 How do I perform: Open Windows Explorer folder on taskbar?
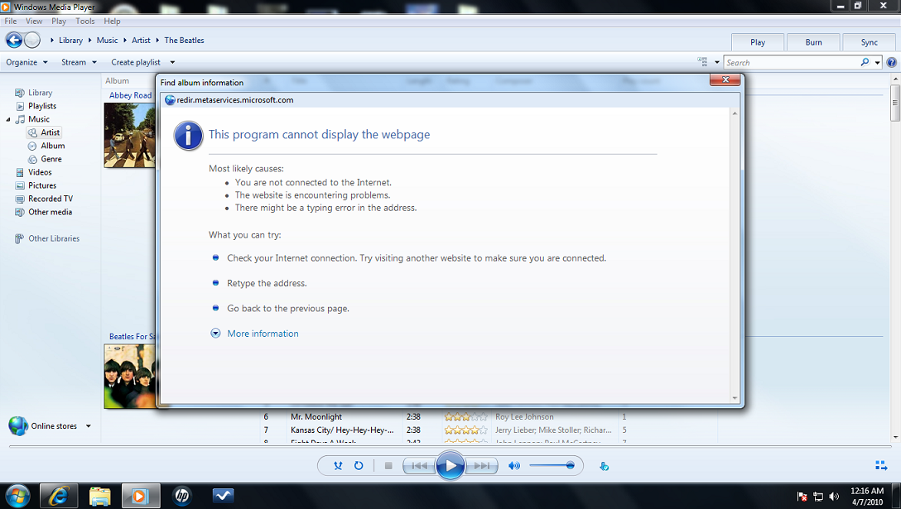click(100, 495)
